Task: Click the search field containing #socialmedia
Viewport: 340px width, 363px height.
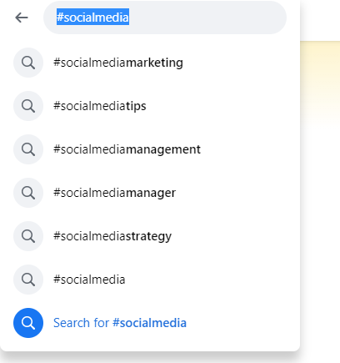Action: point(165,18)
